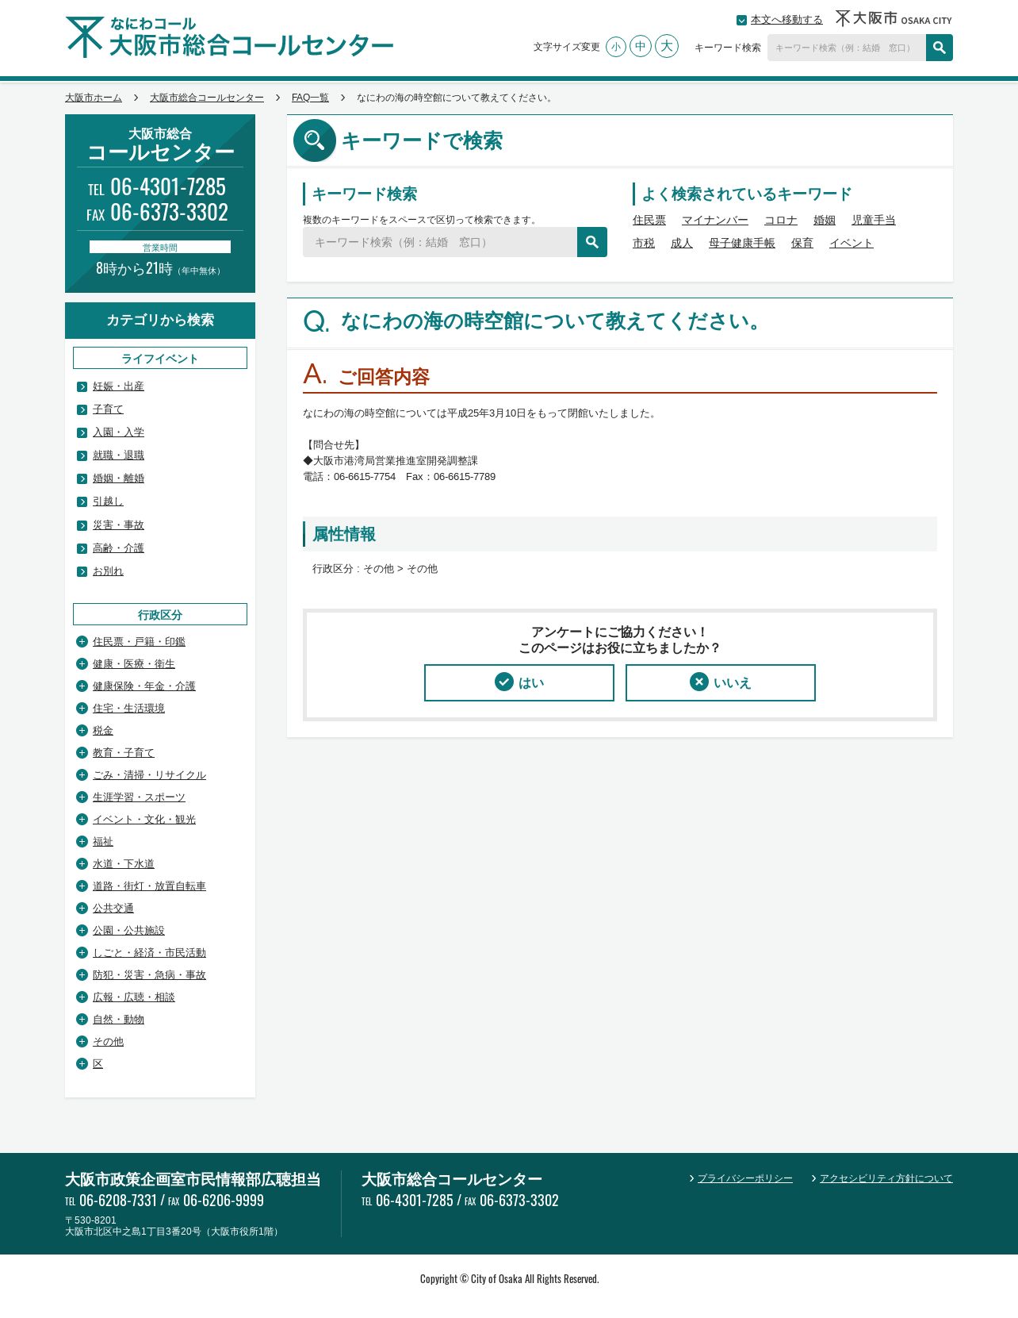Answer はい to the survey

point(519,682)
